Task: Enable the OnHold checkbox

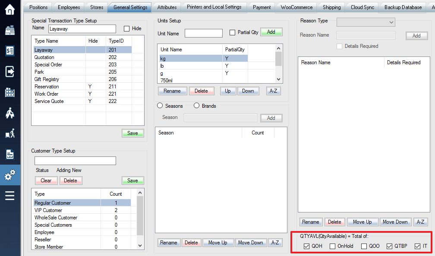Action: [332, 246]
